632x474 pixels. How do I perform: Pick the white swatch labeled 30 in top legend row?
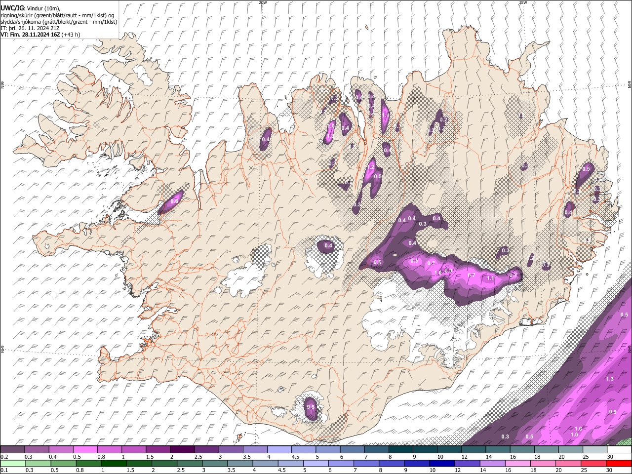(619, 449)
